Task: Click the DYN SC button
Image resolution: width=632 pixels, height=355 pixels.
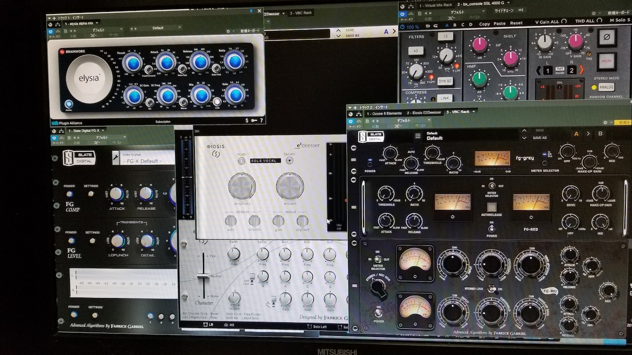Action: (x=445, y=81)
